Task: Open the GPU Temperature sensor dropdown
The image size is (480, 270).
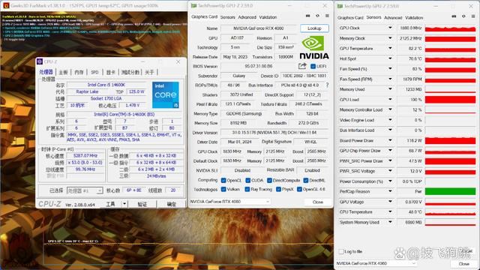Action: tap(390, 48)
